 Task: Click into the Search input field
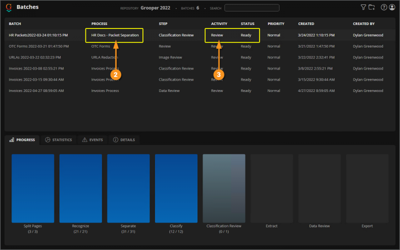(251, 7)
